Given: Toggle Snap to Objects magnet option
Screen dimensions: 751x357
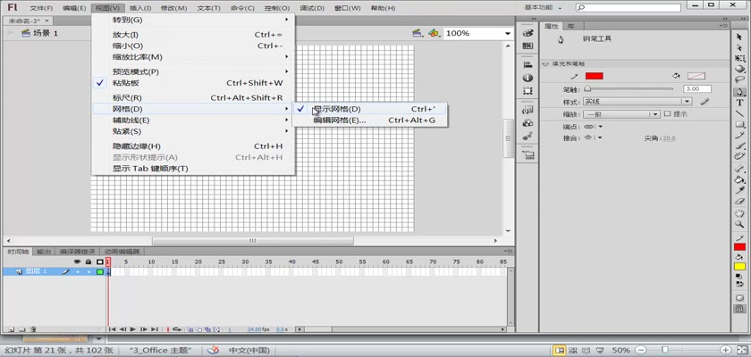Looking at the screenshot, I should pos(739,308).
